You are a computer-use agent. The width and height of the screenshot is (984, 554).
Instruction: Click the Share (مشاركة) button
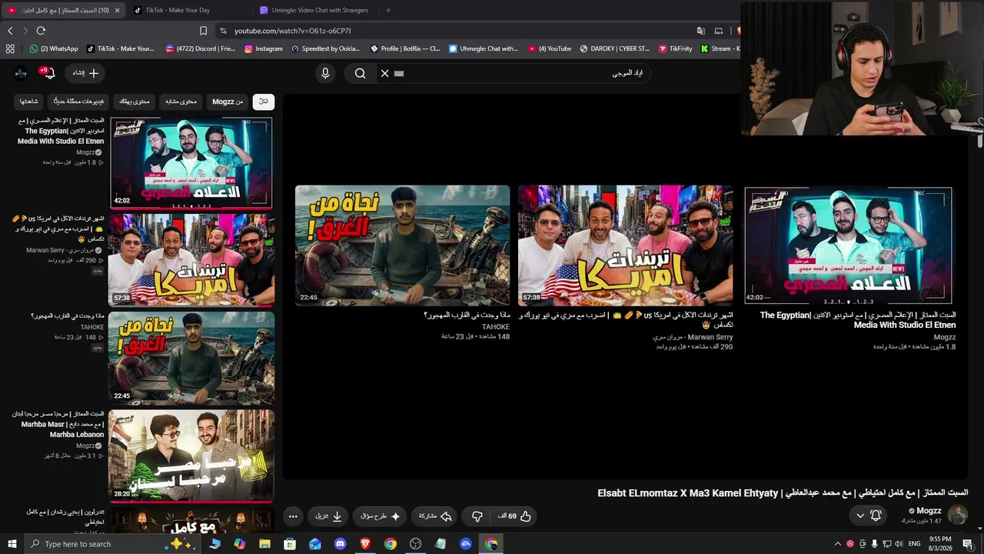(x=435, y=516)
